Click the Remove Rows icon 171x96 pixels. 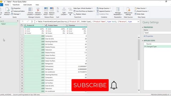(52, 10)
